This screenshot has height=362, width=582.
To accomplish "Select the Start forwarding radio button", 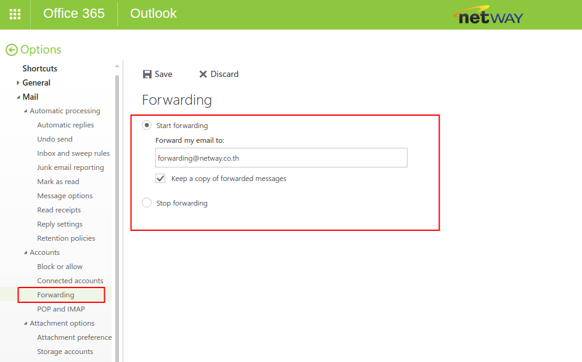I will [x=147, y=125].
